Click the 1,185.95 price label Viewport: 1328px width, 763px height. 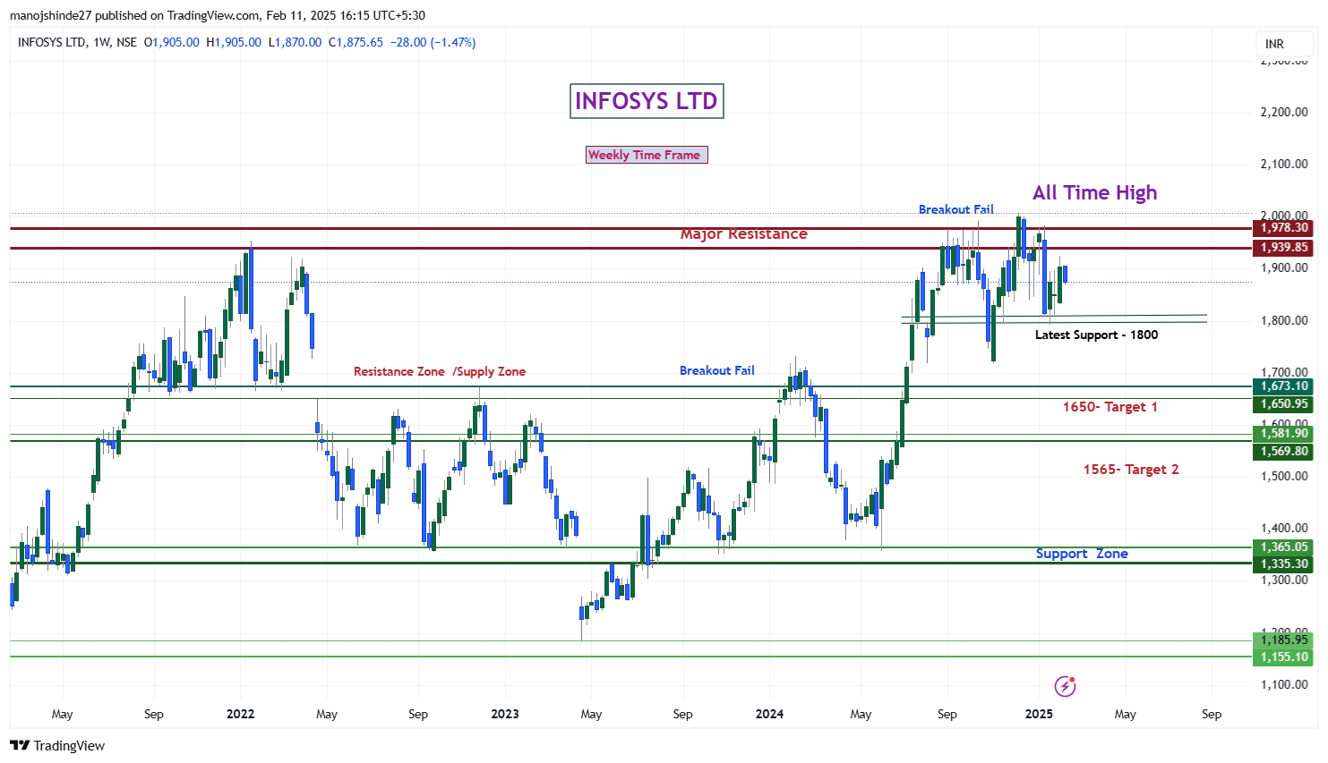point(1284,640)
